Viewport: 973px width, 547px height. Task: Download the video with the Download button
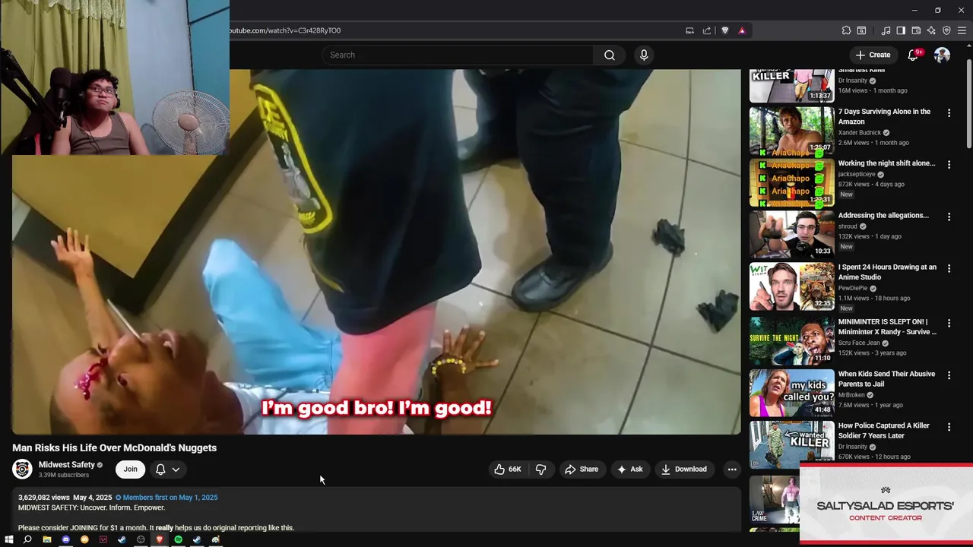(x=684, y=470)
